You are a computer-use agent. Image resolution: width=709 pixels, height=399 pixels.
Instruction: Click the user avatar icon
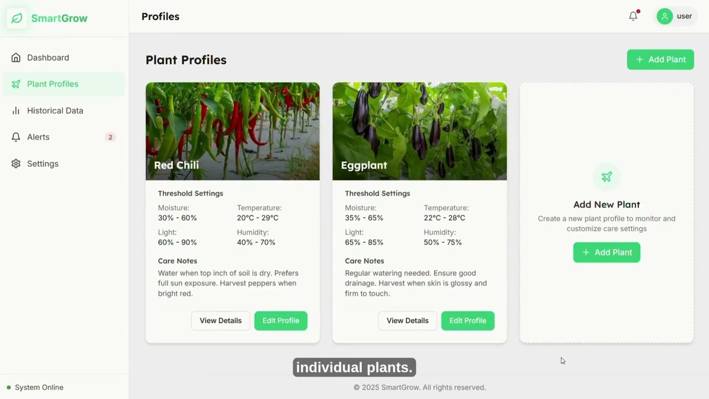pyautogui.click(x=664, y=17)
